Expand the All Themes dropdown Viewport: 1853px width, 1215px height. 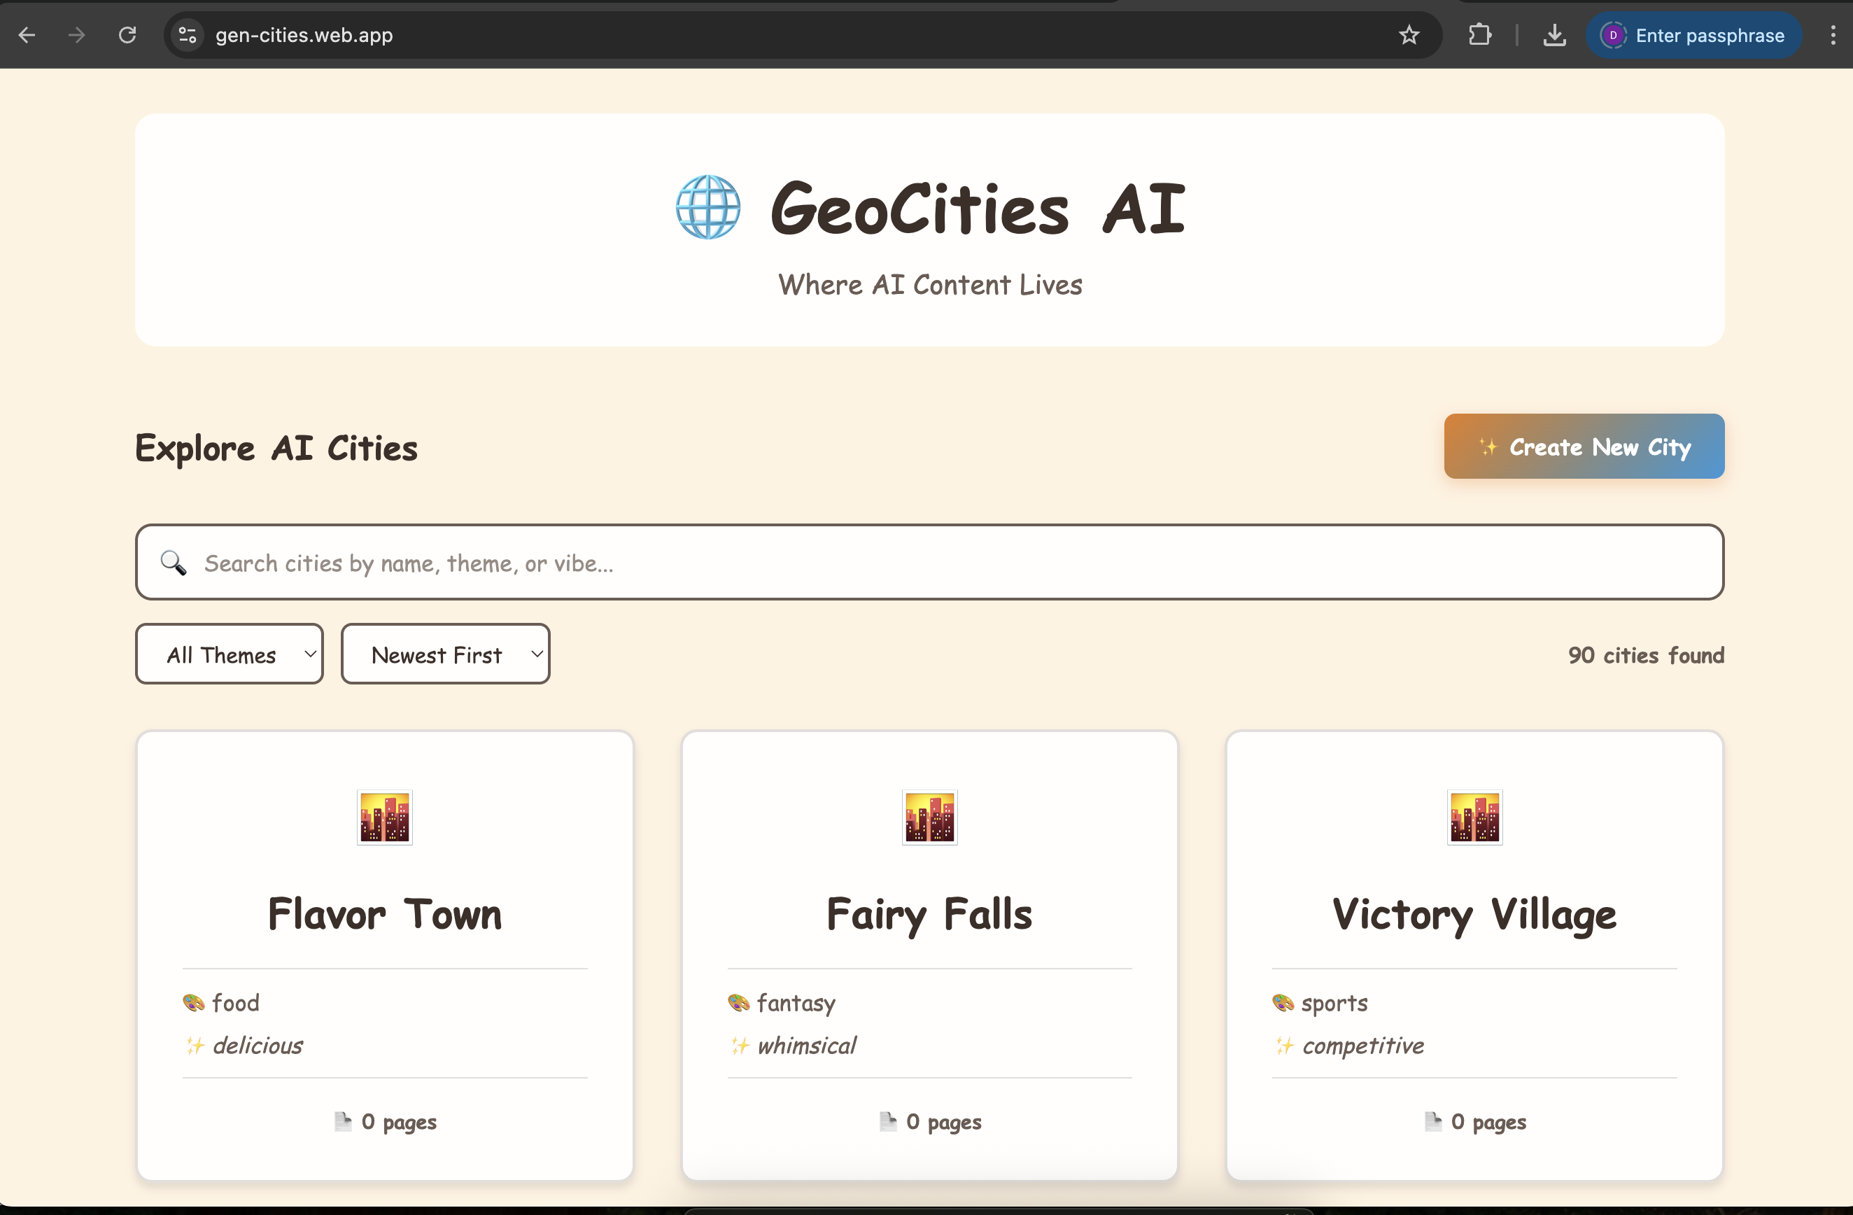230,654
